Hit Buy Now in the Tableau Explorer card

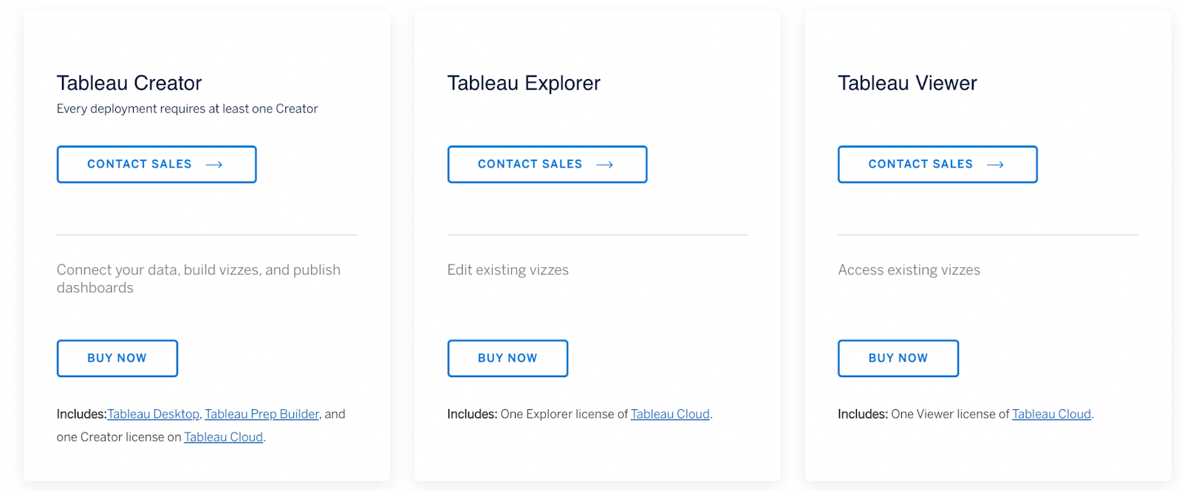(x=508, y=358)
